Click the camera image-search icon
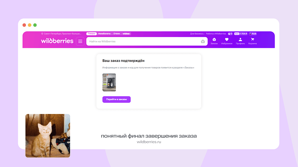 point(203,42)
